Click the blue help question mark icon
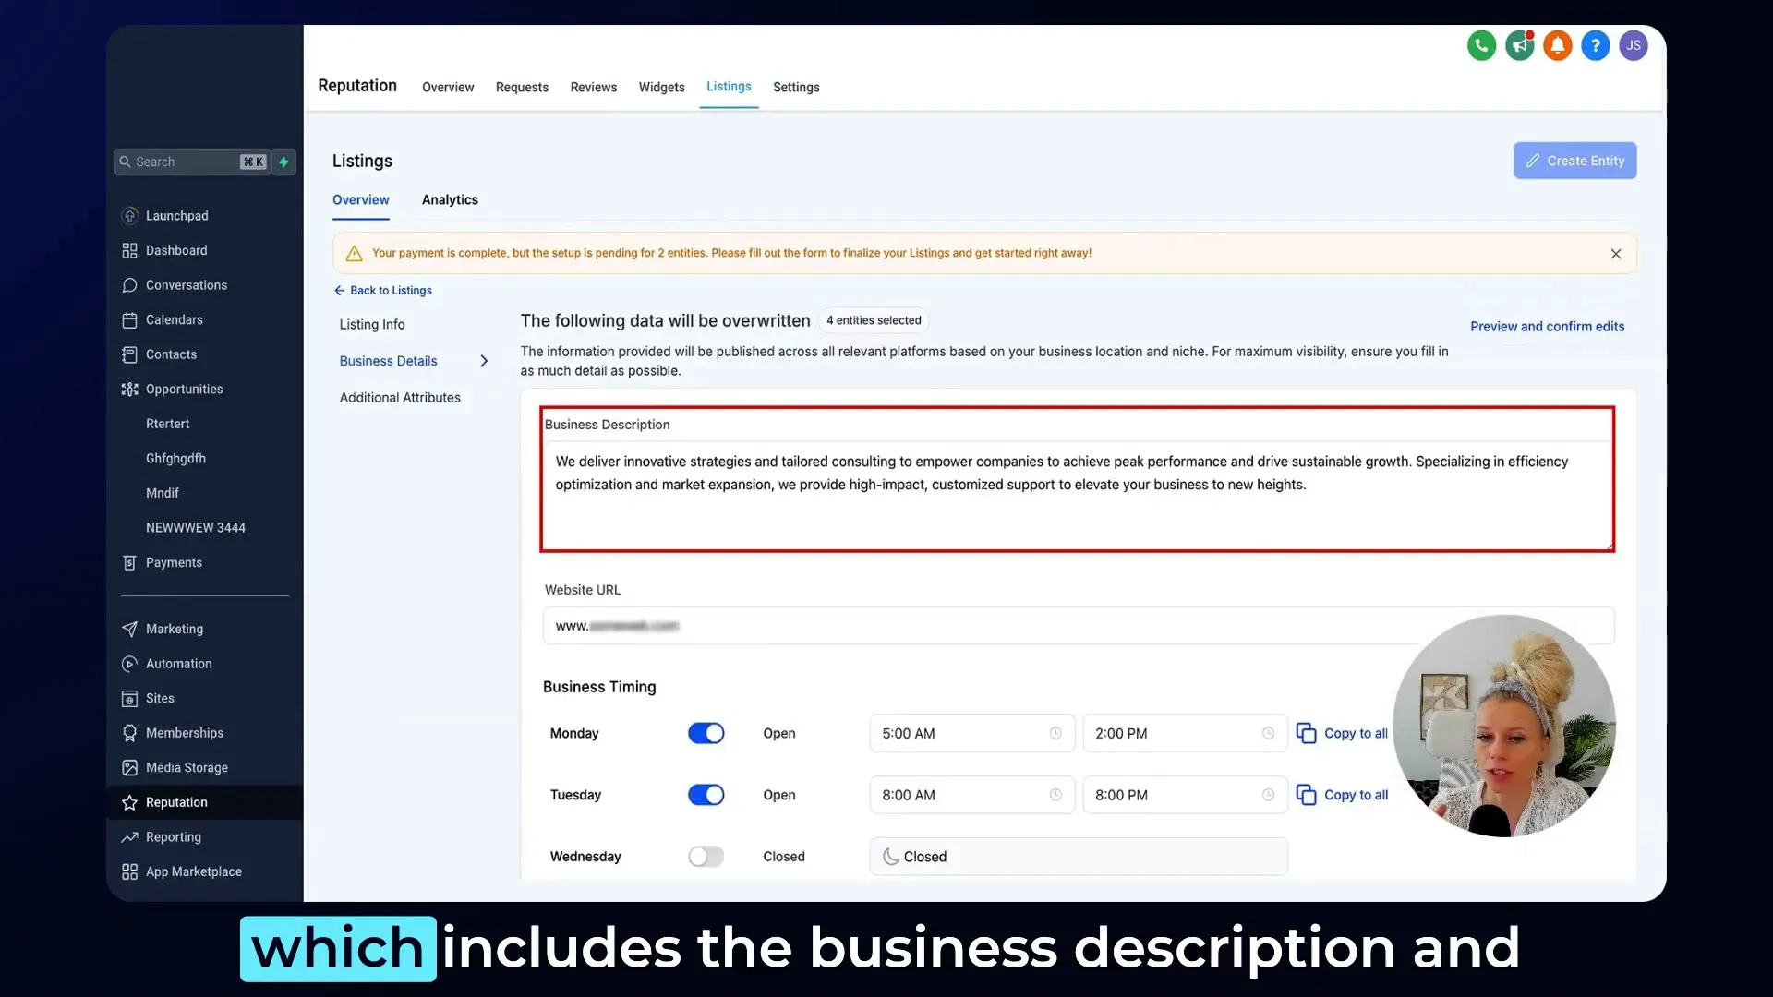Image resolution: width=1773 pixels, height=997 pixels. click(x=1595, y=45)
